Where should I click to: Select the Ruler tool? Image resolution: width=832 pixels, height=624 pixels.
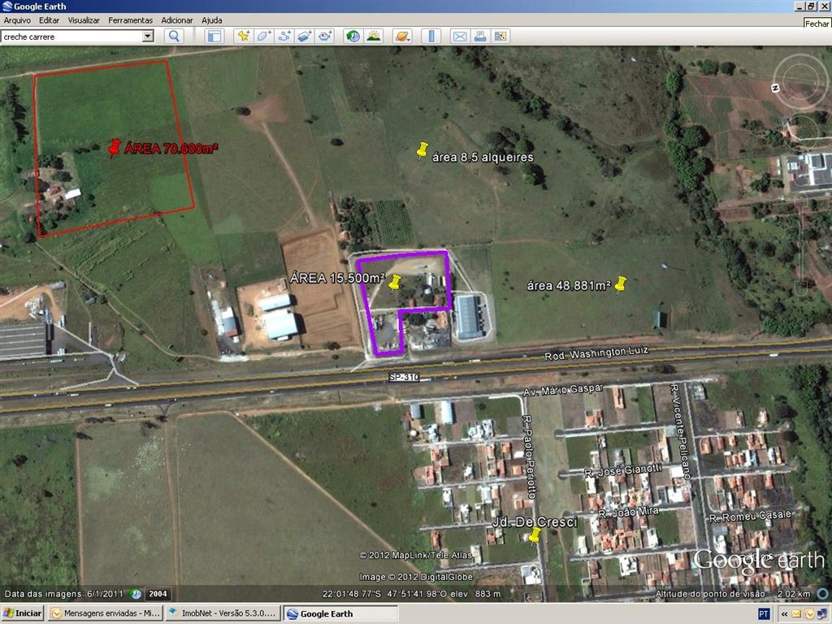tap(431, 36)
